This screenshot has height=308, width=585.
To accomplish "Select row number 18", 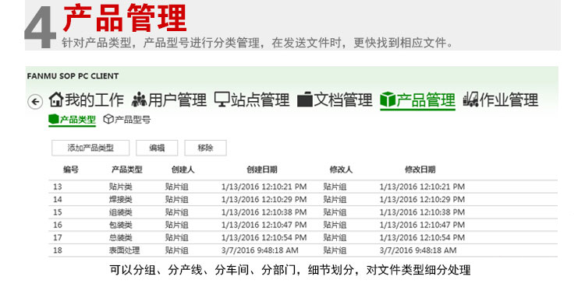I will coord(303,250).
